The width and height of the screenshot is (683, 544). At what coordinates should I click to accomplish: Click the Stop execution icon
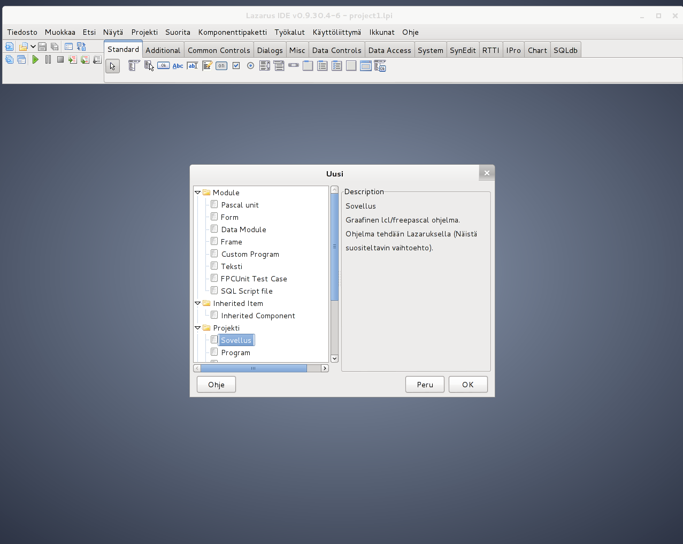pos(60,59)
